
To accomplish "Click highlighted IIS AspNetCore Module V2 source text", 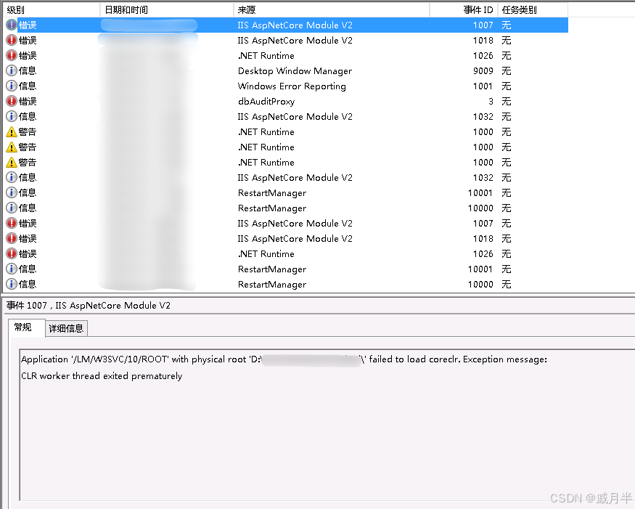I will [295, 25].
